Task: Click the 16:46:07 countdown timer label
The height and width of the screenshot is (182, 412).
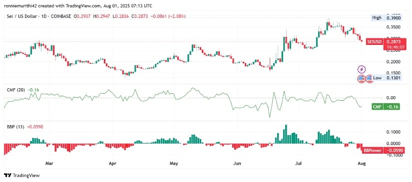Action: pos(391,47)
